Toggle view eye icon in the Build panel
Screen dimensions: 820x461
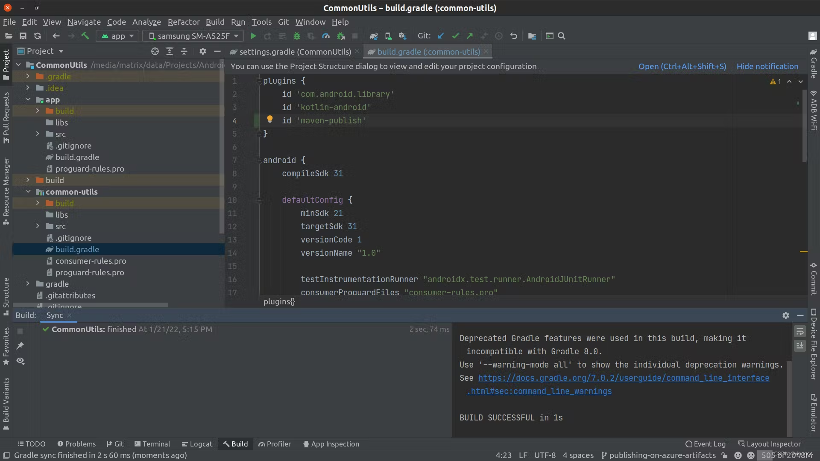(x=20, y=361)
